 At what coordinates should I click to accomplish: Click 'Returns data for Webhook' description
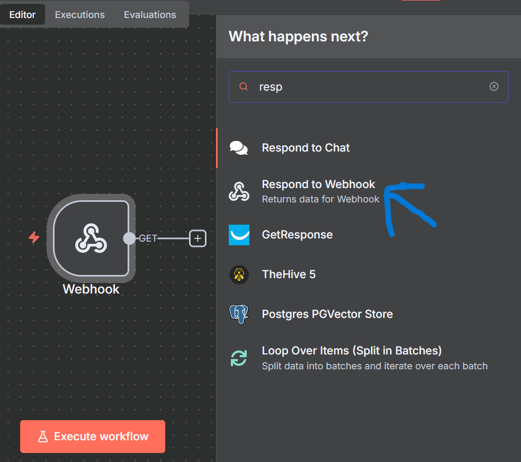tap(320, 199)
